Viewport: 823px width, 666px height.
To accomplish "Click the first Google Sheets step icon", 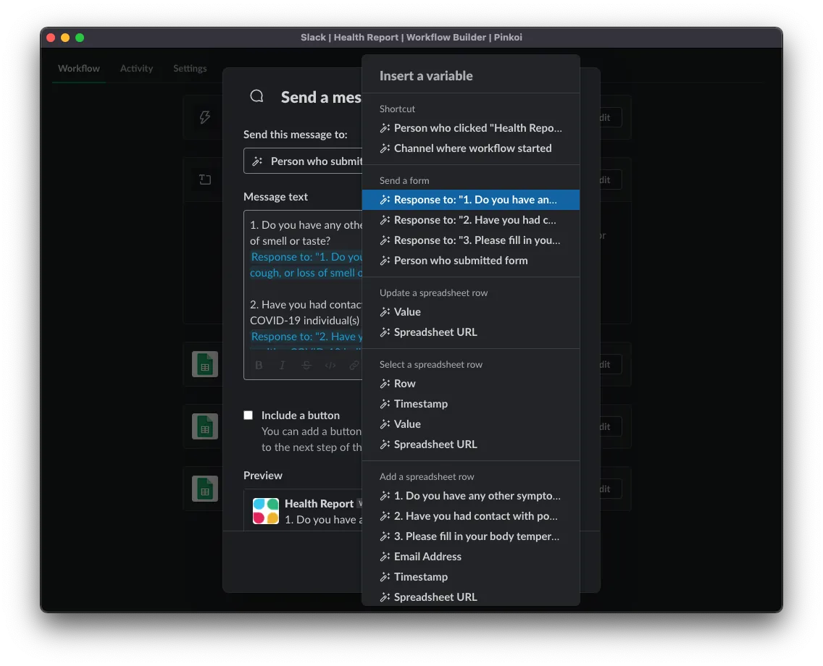I will [205, 364].
